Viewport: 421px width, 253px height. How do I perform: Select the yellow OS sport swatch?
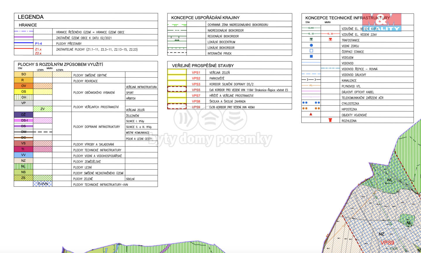tap(23, 92)
